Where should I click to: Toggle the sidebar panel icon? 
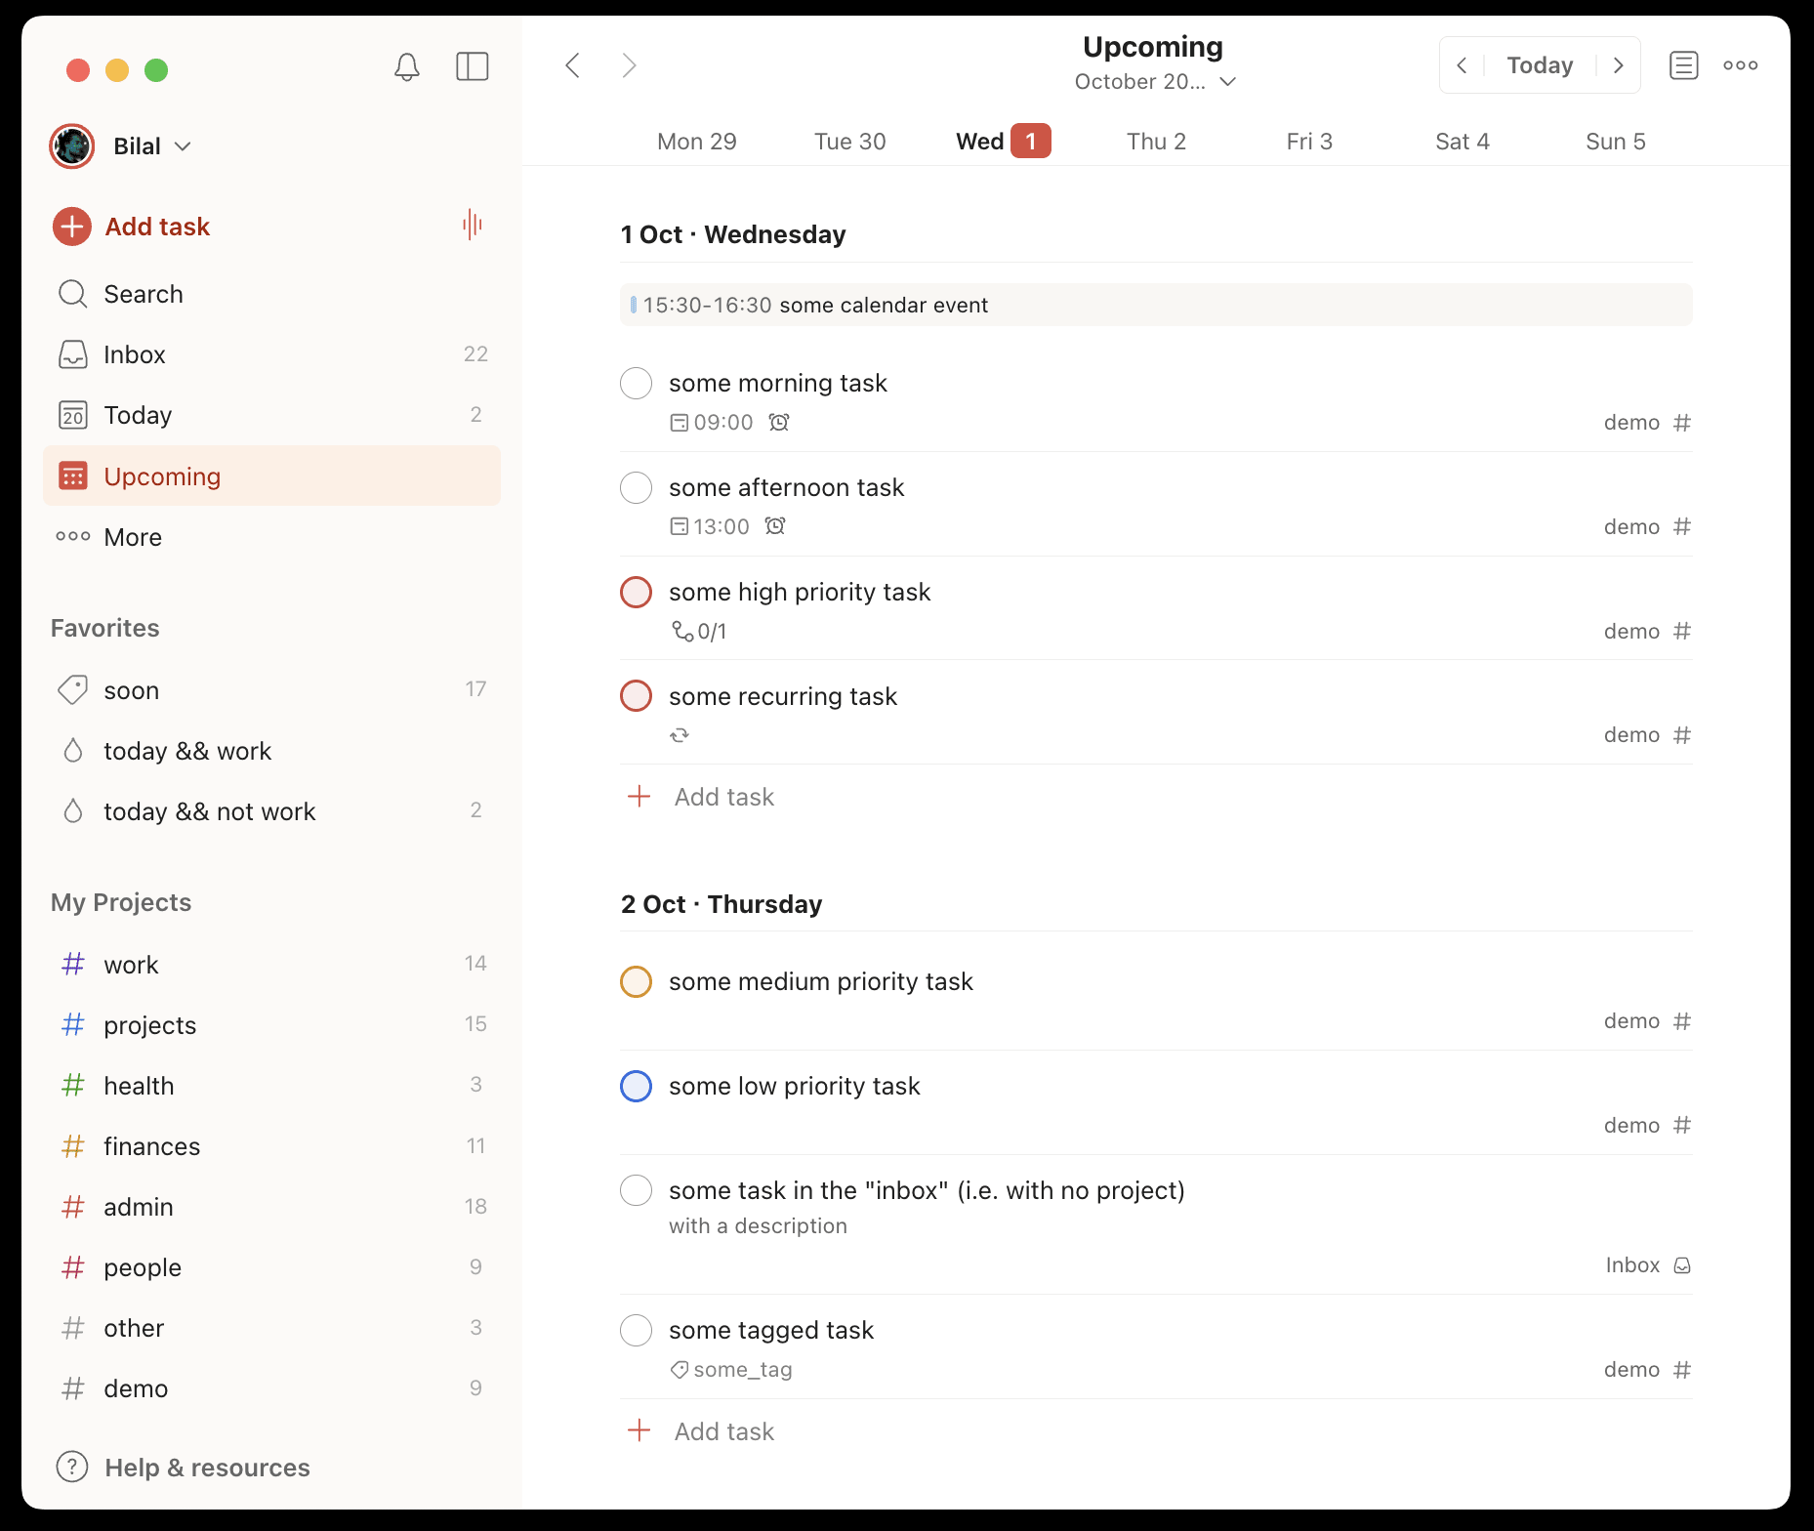[473, 66]
